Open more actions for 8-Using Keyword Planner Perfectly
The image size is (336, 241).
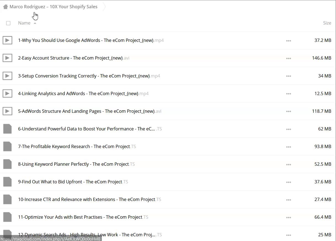click(x=289, y=164)
